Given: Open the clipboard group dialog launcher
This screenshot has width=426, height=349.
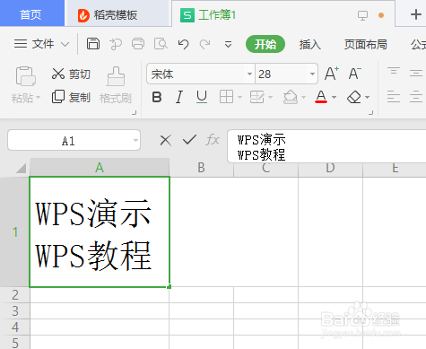Looking at the screenshot, I should tap(135, 112).
